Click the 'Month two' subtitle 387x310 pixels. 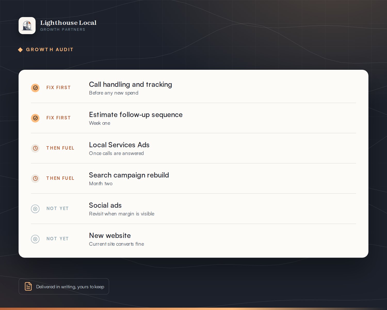click(101, 184)
